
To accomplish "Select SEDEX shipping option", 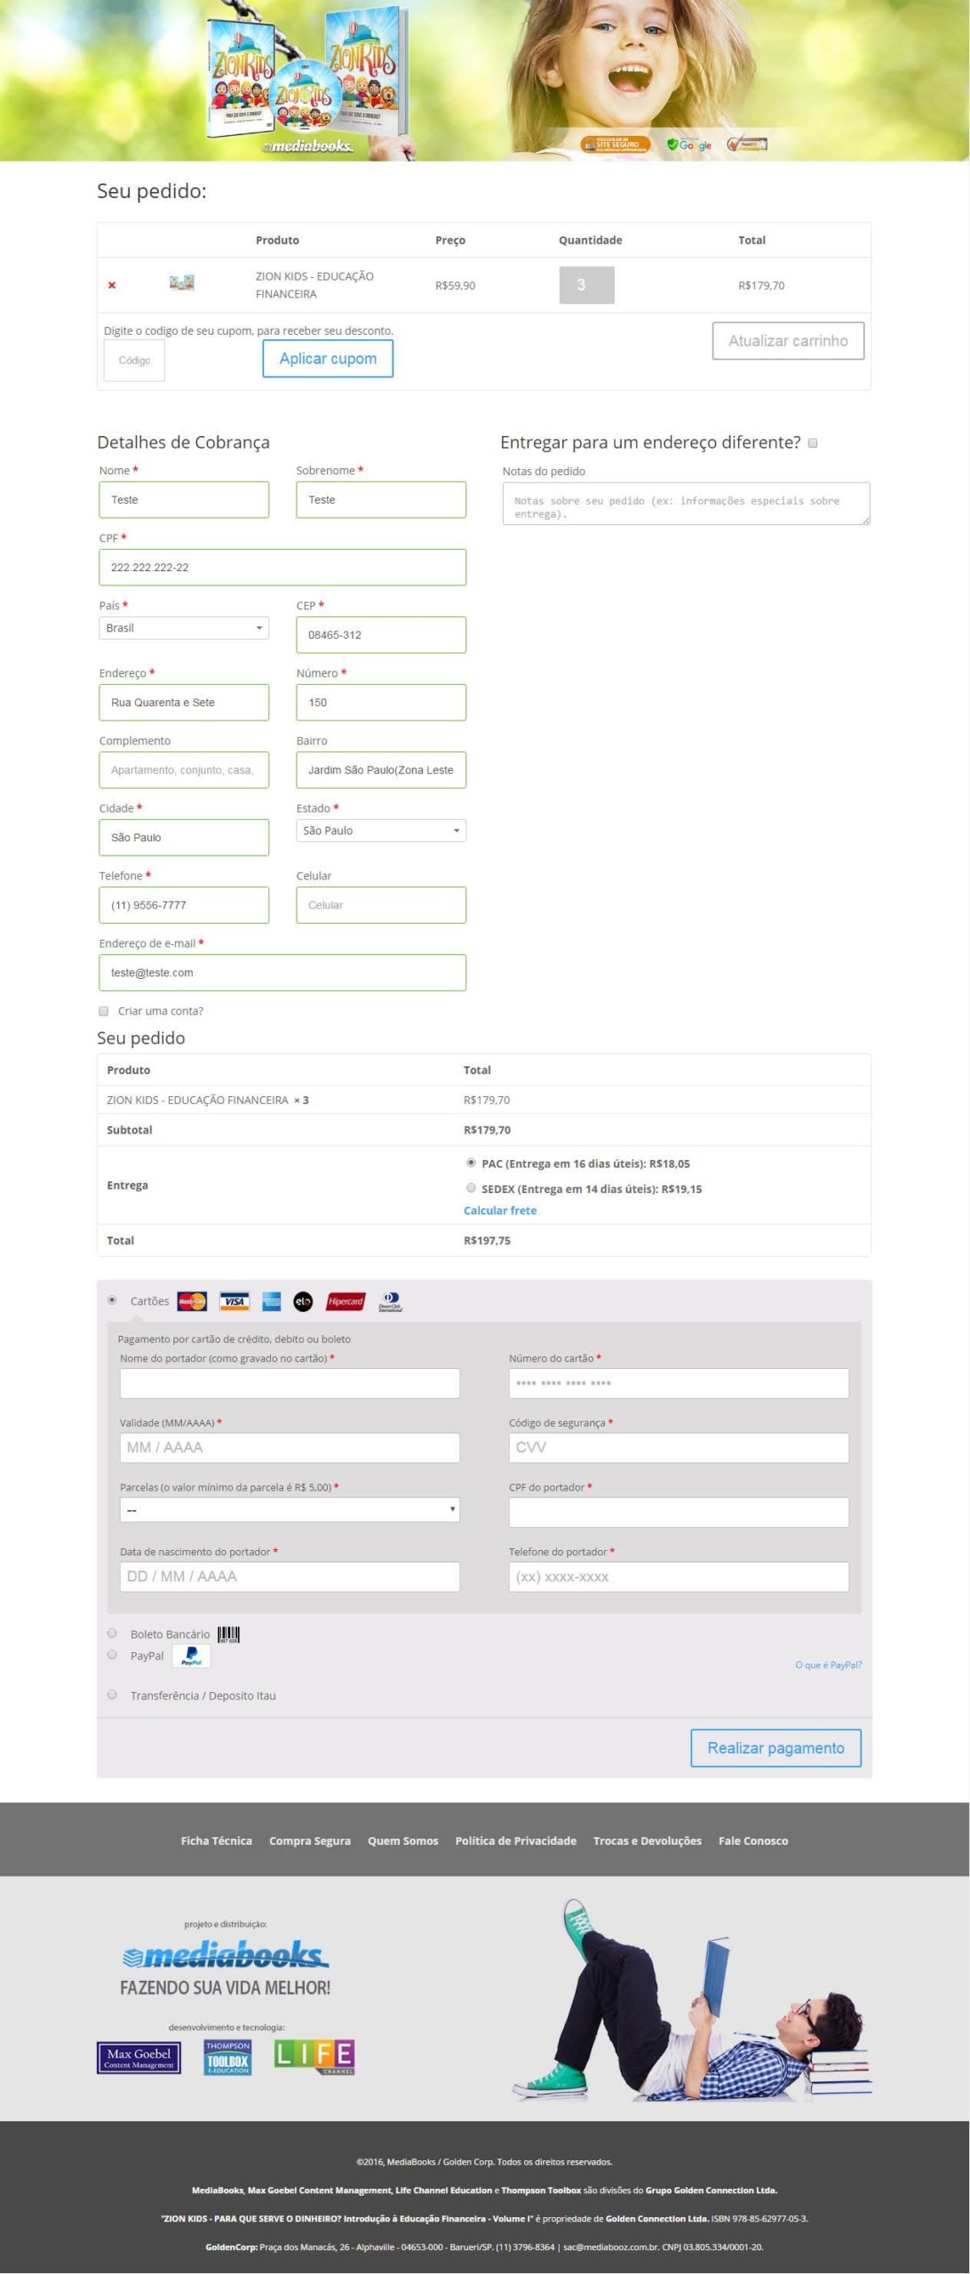I will click(x=471, y=1188).
